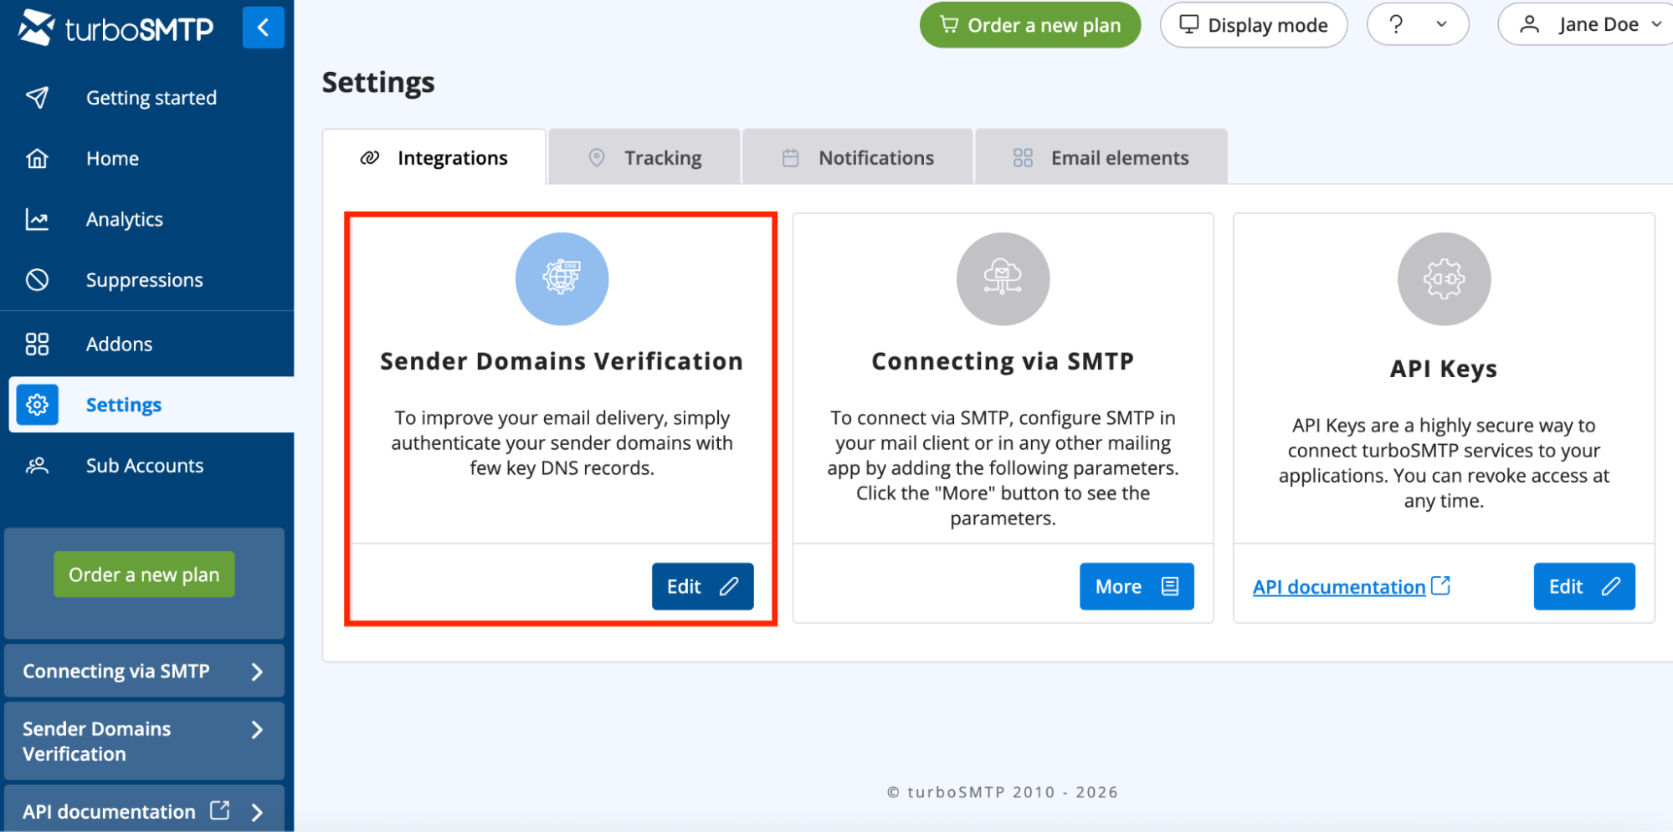Open Suppressions in the sidebar
1673x832 pixels.
tap(146, 280)
